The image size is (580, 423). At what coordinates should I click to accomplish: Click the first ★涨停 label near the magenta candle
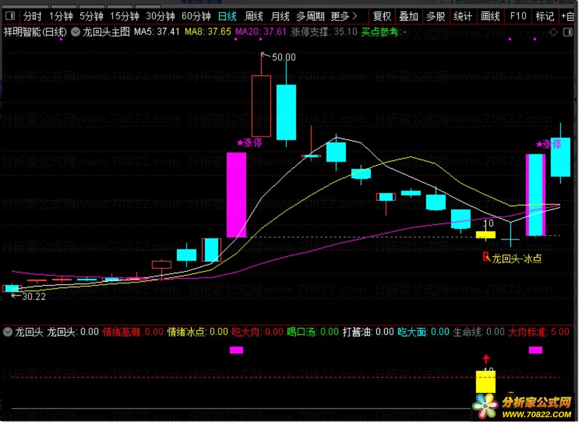point(250,143)
